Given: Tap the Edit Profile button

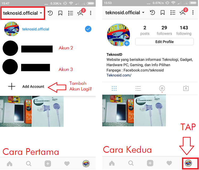Looking at the screenshot, I should [x=164, y=42].
